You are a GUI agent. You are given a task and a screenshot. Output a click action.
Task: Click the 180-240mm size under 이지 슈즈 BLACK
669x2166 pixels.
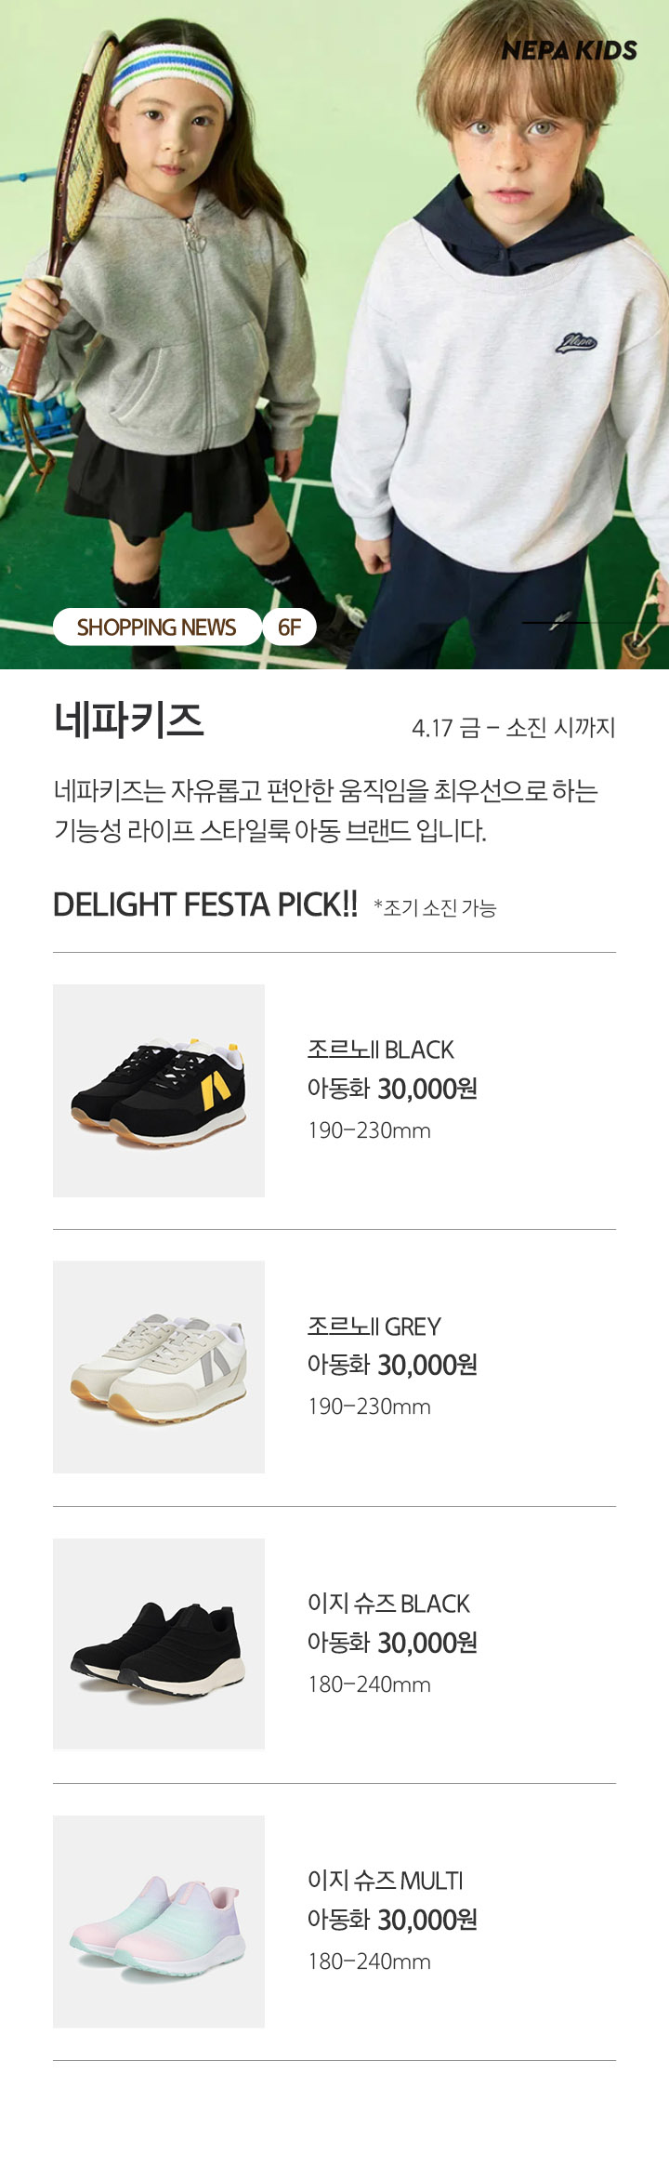pos(369,1684)
